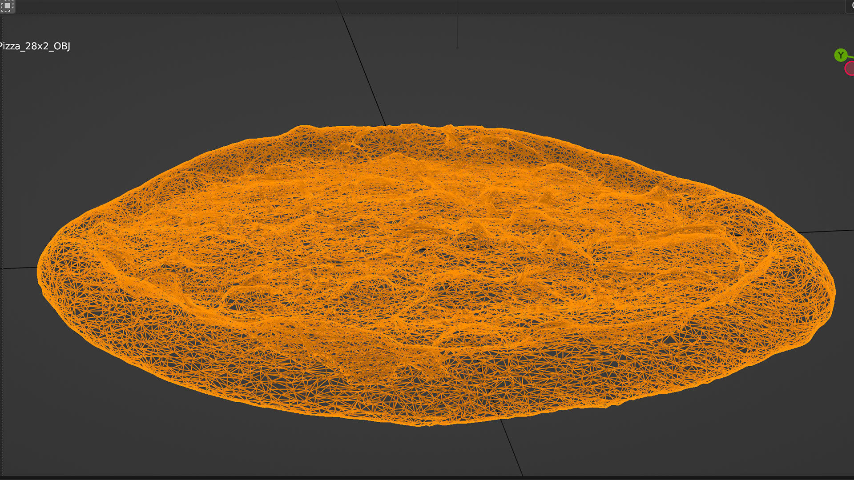The image size is (854, 480).
Task: Click the green Y axis gizmo handle
Action: coord(840,55)
